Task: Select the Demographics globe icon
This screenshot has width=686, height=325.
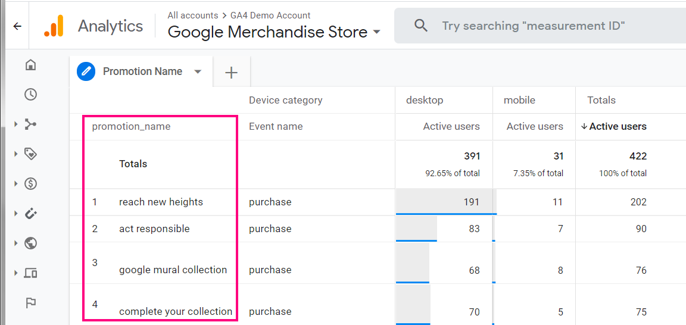Action: [x=30, y=243]
